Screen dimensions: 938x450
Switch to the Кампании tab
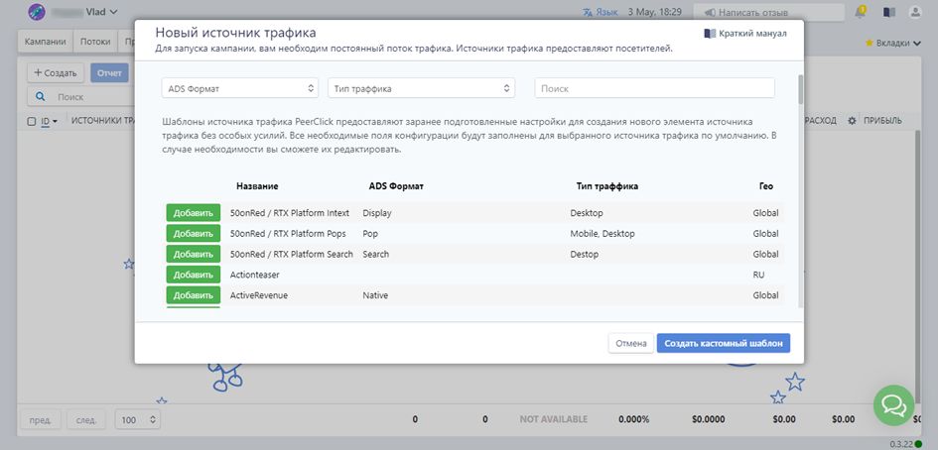tap(46, 43)
